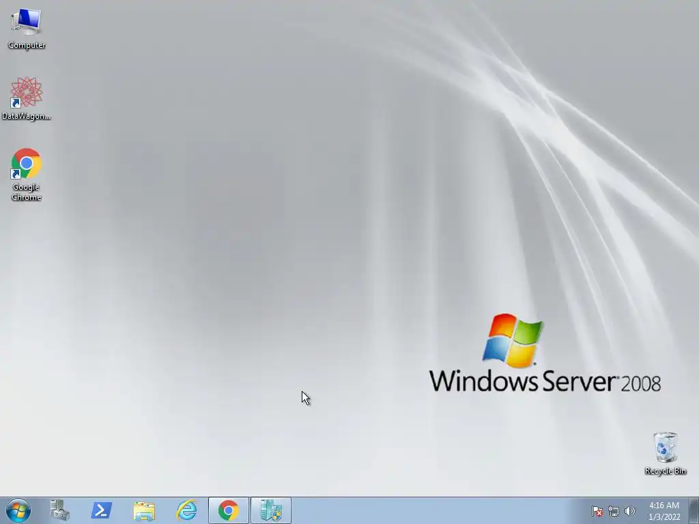Select the Computer desktop icon

tap(27, 29)
